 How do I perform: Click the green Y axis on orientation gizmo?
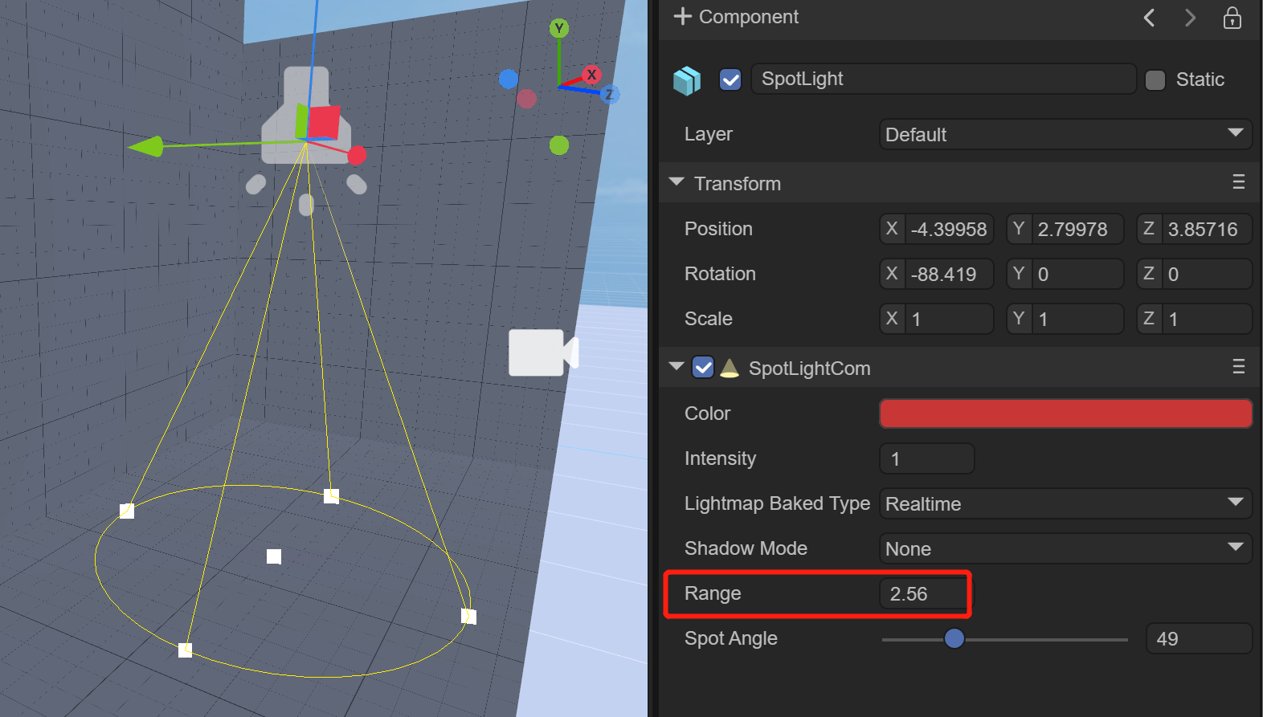[559, 29]
